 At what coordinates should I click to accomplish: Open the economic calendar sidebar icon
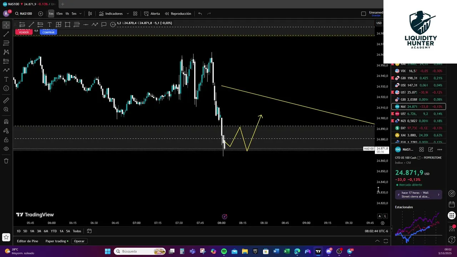click(452, 205)
